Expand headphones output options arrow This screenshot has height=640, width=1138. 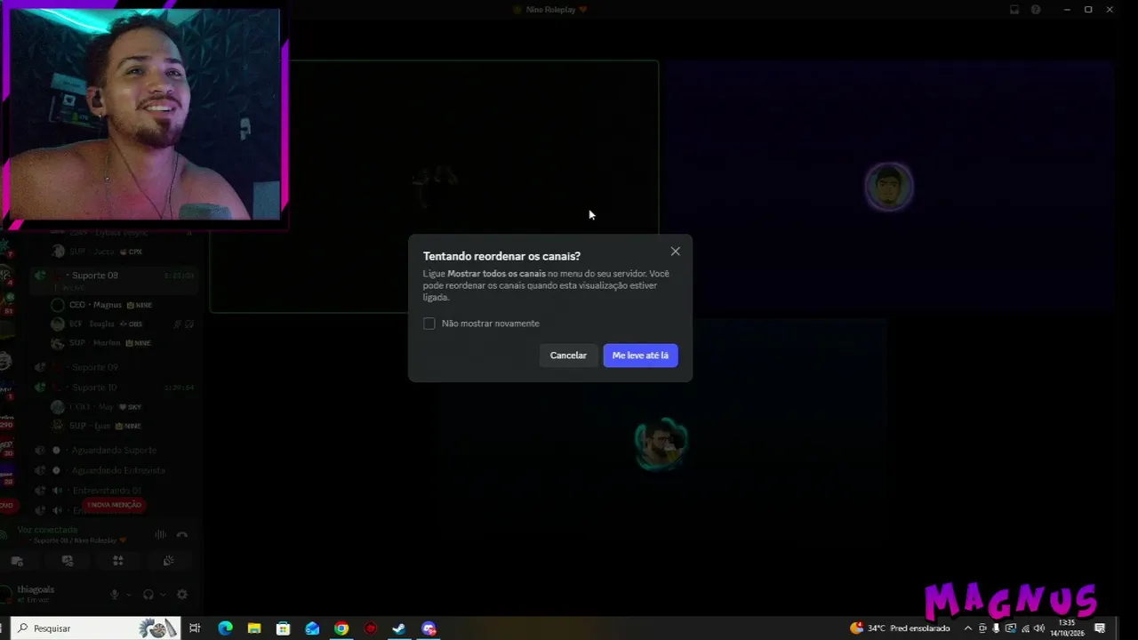point(163,595)
